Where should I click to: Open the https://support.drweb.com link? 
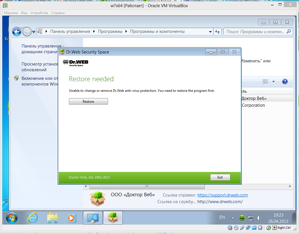pyautogui.click(x=222, y=195)
